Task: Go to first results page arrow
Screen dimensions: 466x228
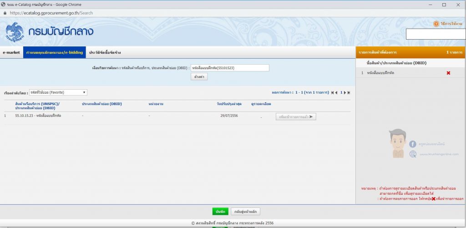Action: click(332, 92)
